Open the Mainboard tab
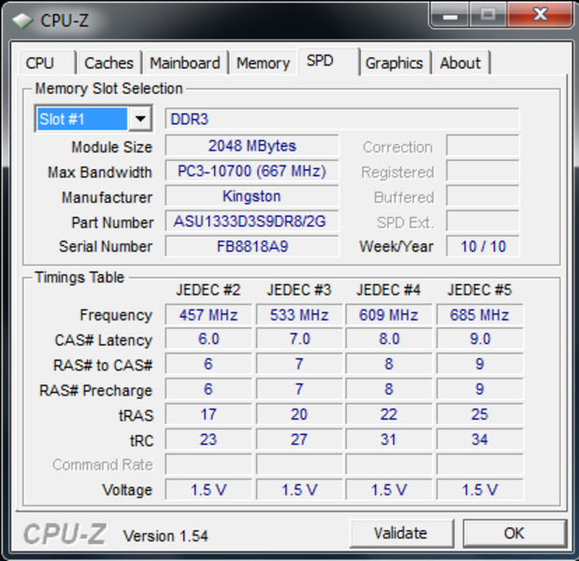The width and height of the screenshot is (579, 561). tap(185, 63)
